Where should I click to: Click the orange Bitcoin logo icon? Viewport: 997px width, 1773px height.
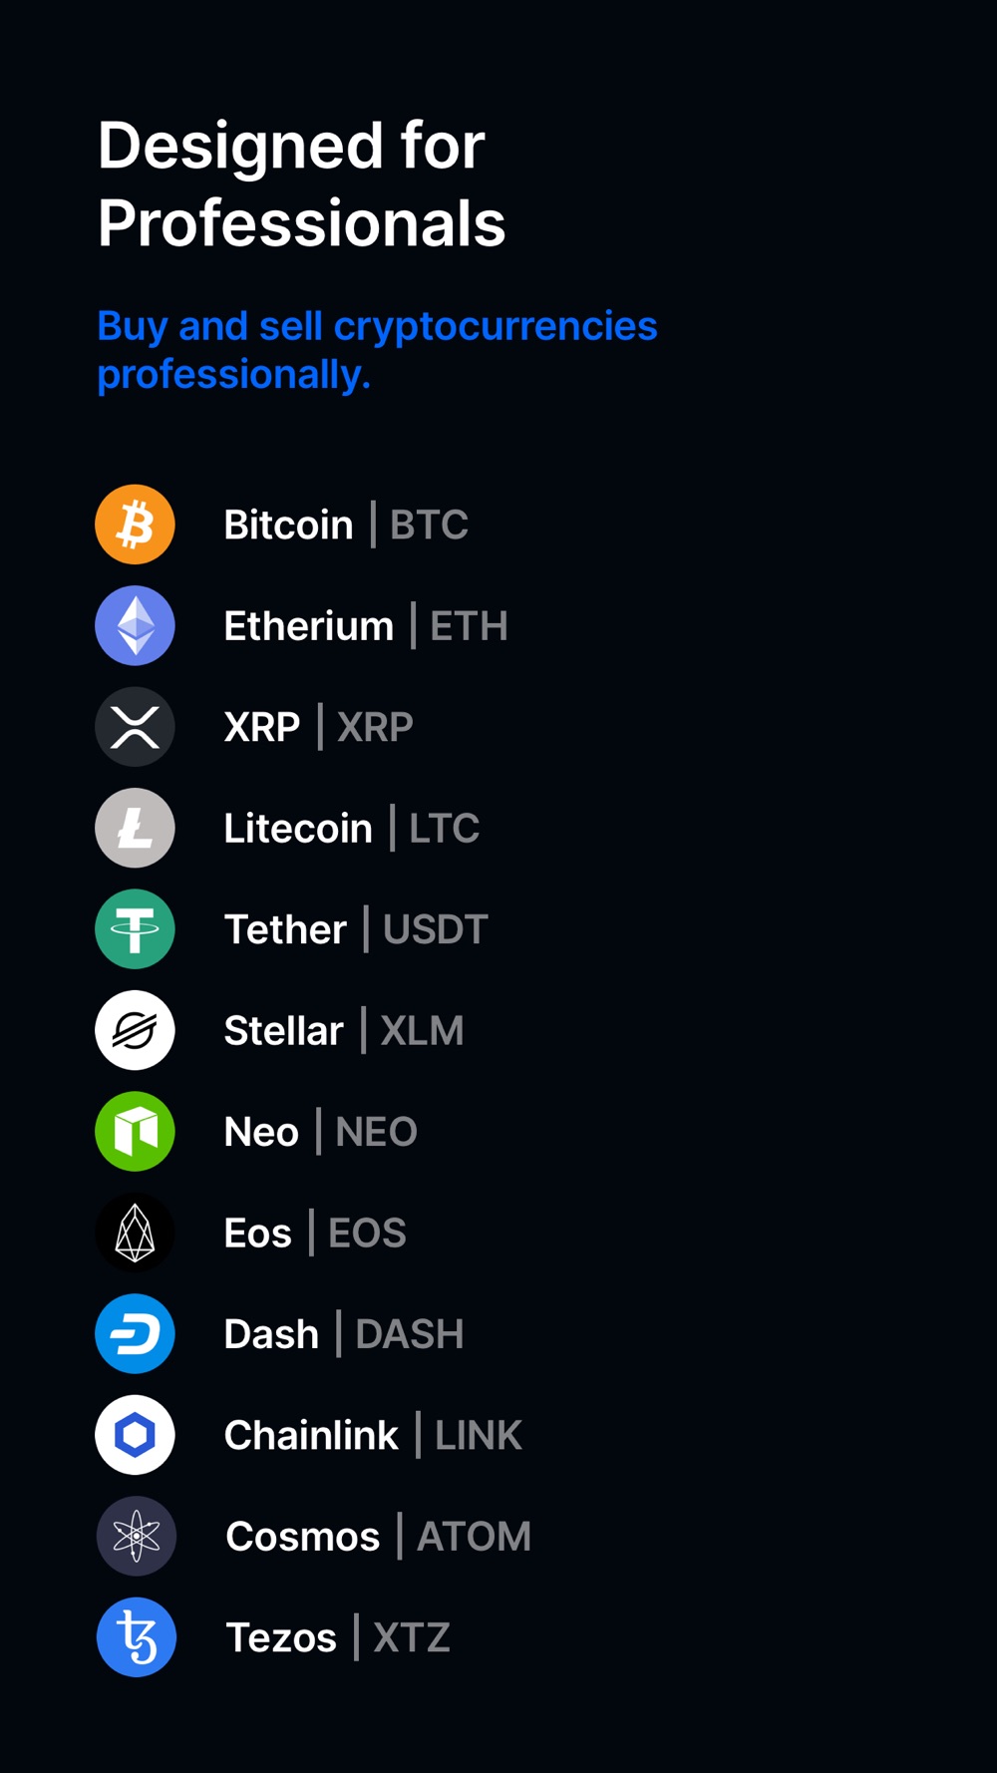click(x=135, y=525)
